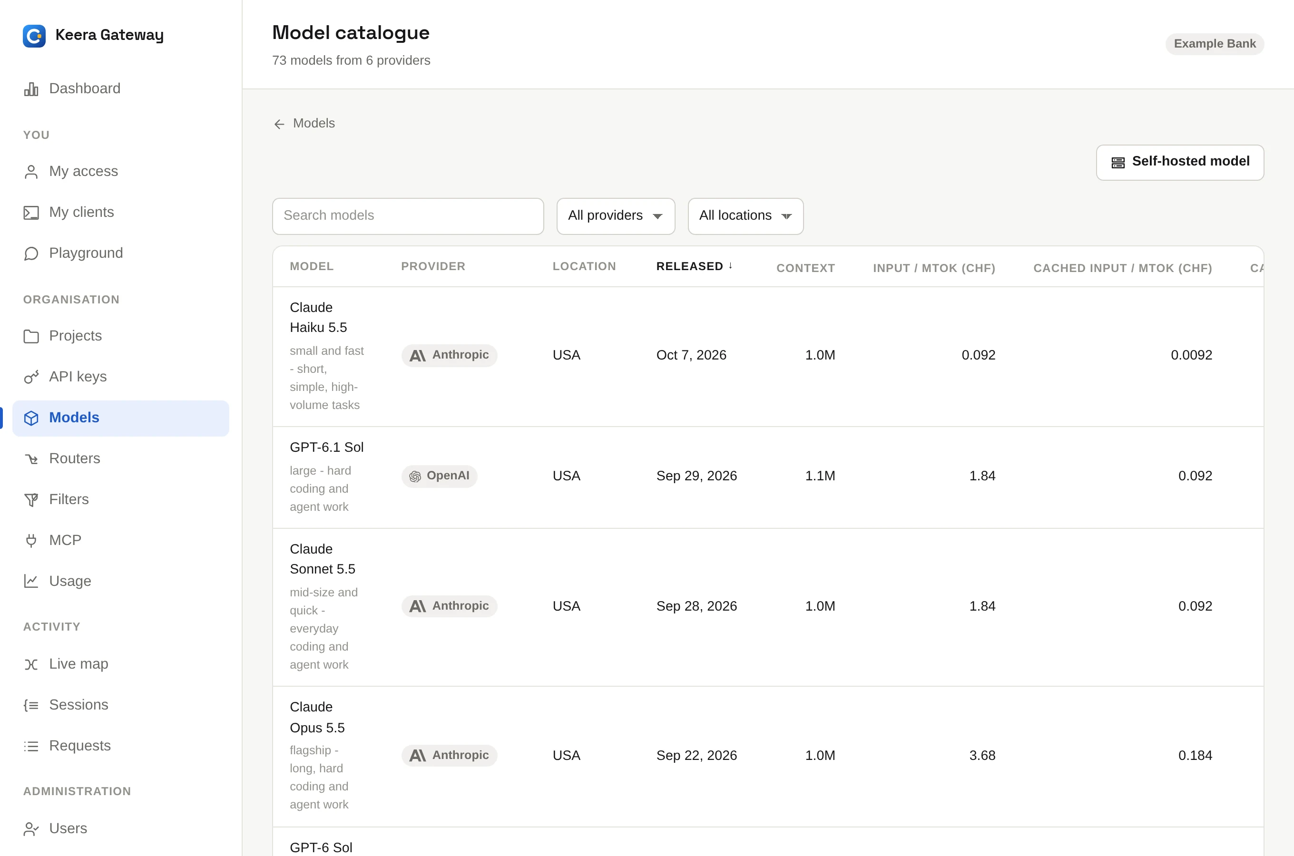The width and height of the screenshot is (1294, 856).
Task: Click Anthropic badge in Claude Sonnet 5.5 row
Action: (450, 606)
